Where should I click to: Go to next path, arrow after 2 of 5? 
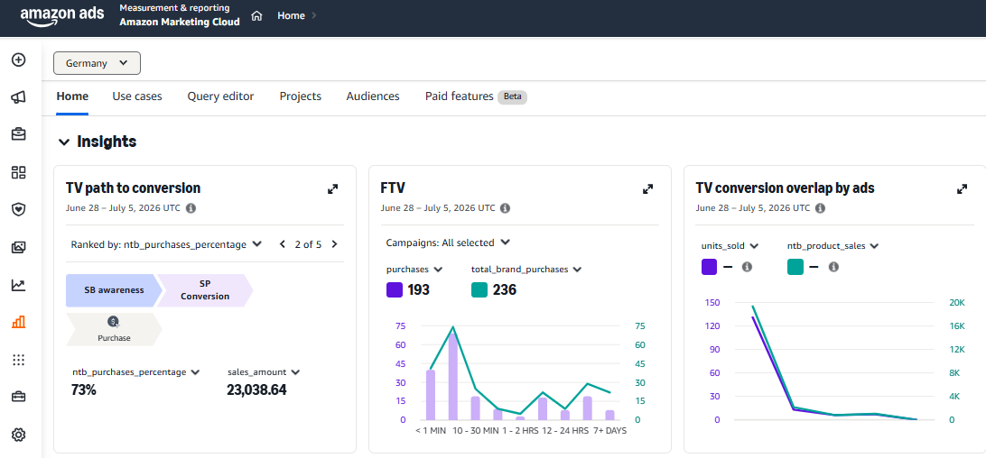coord(334,244)
